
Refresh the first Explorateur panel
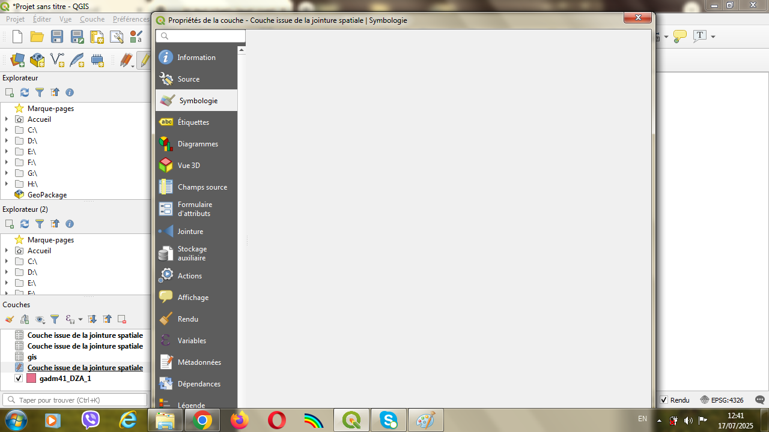click(x=25, y=92)
